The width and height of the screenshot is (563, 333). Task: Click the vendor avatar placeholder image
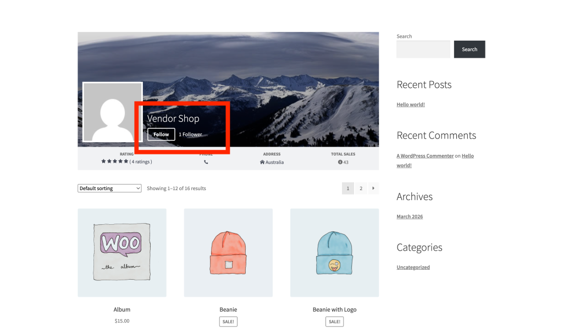pyautogui.click(x=112, y=112)
